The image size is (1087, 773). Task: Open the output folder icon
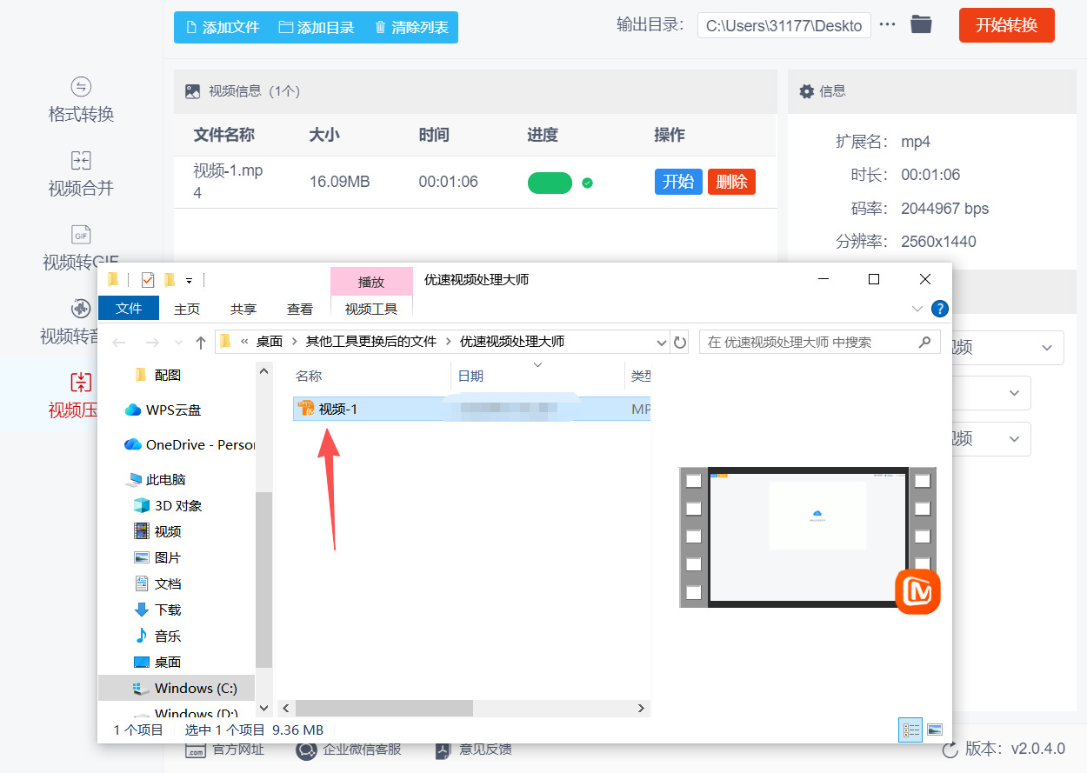pyautogui.click(x=921, y=25)
